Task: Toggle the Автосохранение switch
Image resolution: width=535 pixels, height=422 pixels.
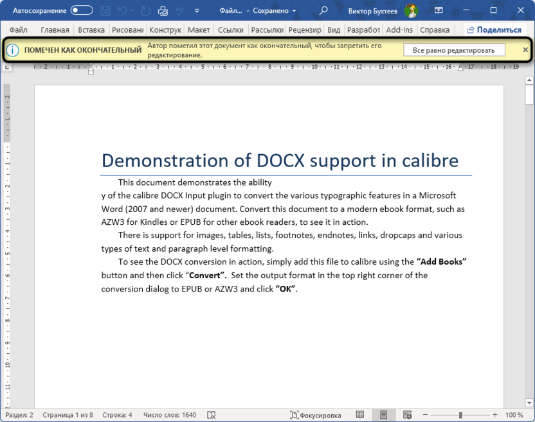Action: (x=81, y=11)
